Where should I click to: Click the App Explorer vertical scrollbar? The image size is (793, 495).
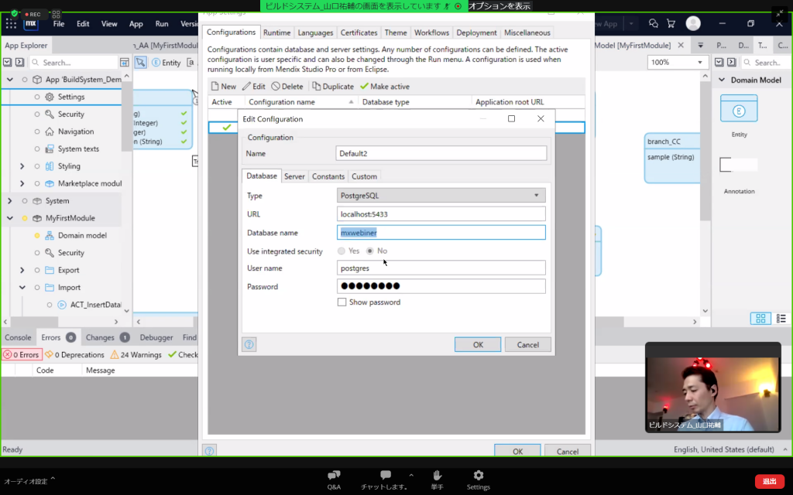(126, 116)
